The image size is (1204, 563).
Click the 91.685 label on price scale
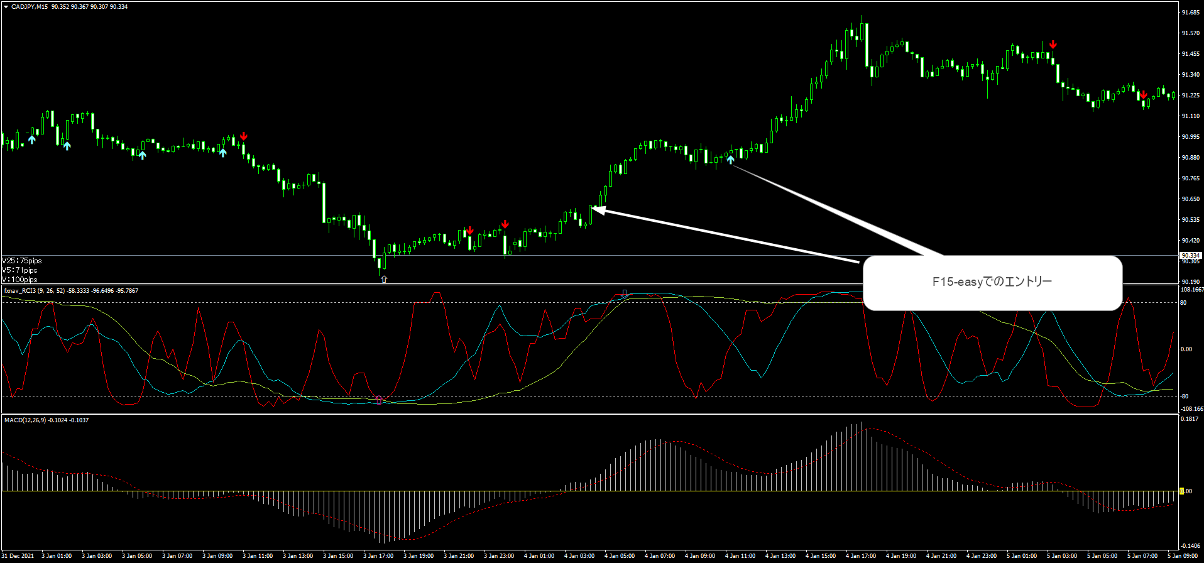click(1190, 13)
